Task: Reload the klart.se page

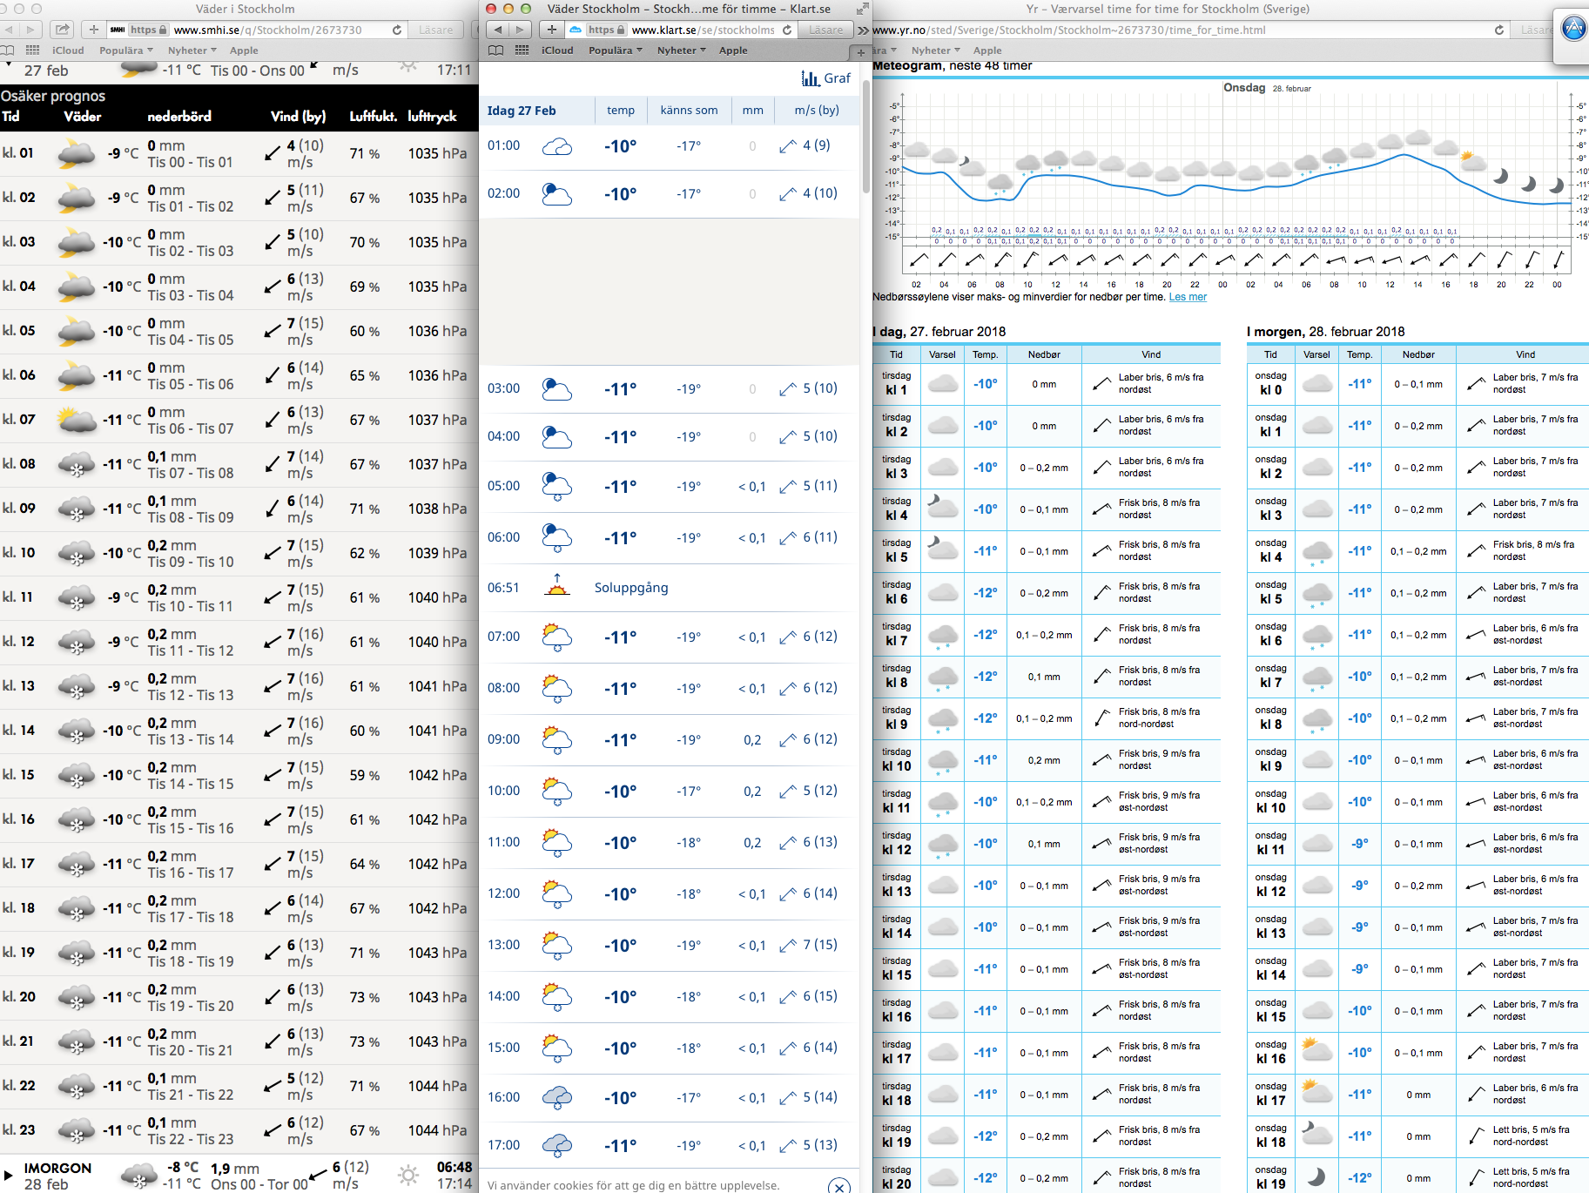Action: [x=787, y=30]
